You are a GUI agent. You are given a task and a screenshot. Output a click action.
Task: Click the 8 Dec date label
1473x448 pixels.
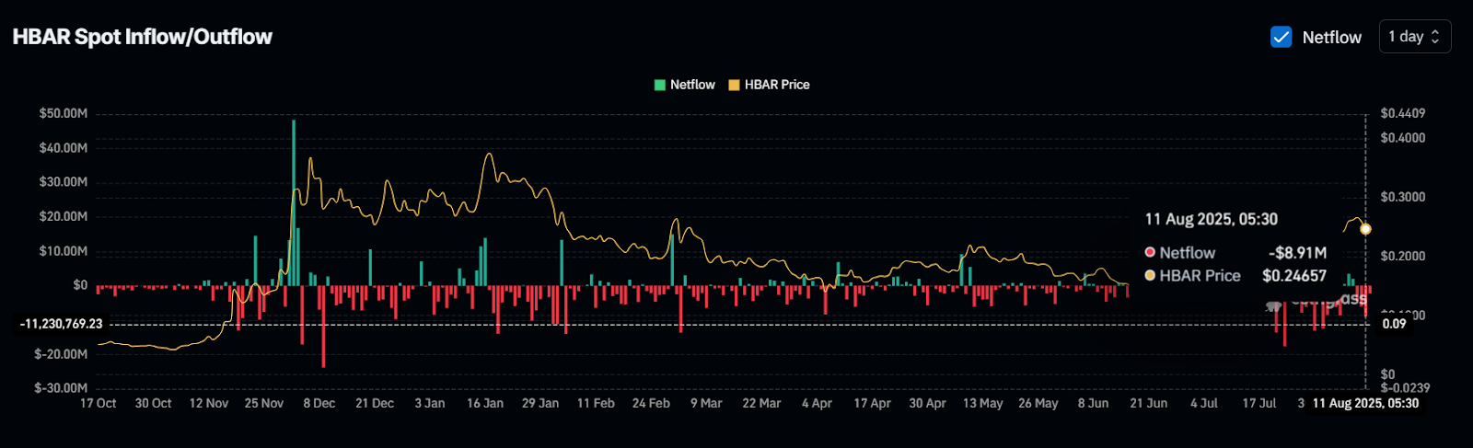click(319, 404)
